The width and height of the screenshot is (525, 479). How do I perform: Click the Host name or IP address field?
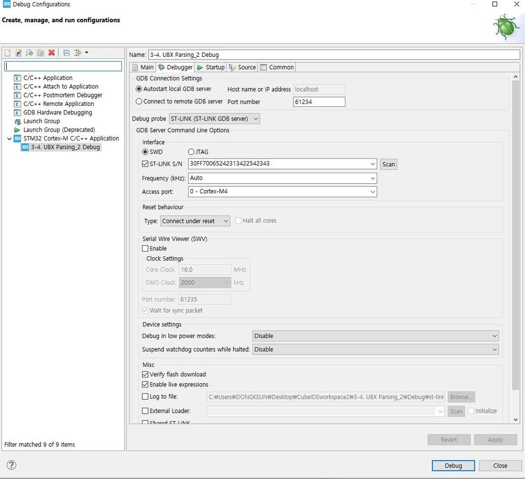pyautogui.click(x=319, y=89)
